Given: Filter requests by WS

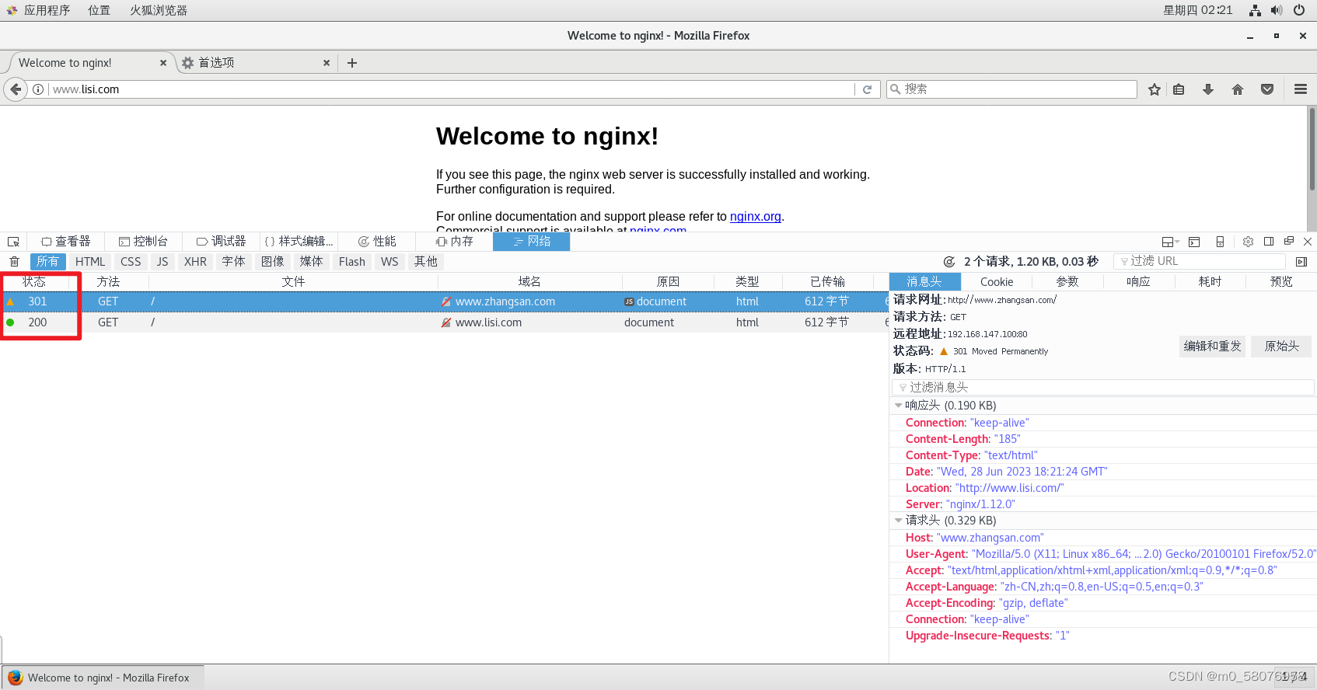Looking at the screenshot, I should tap(390, 262).
